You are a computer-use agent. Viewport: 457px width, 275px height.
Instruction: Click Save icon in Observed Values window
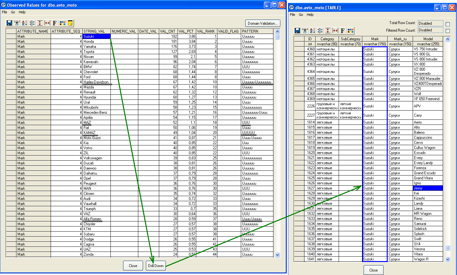tap(9, 23)
